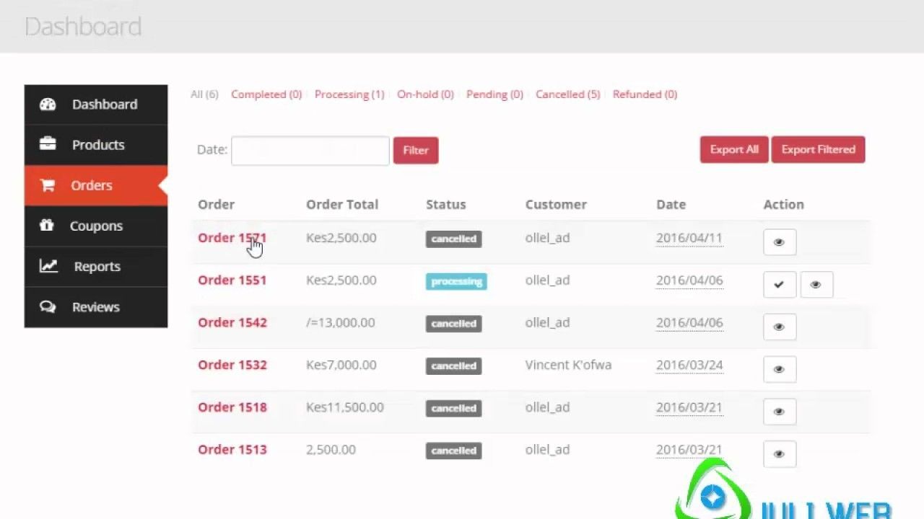This screenshot has height=519, width=924.
Task: View Order 1551 using eye icon
Action: pos(816,285)
